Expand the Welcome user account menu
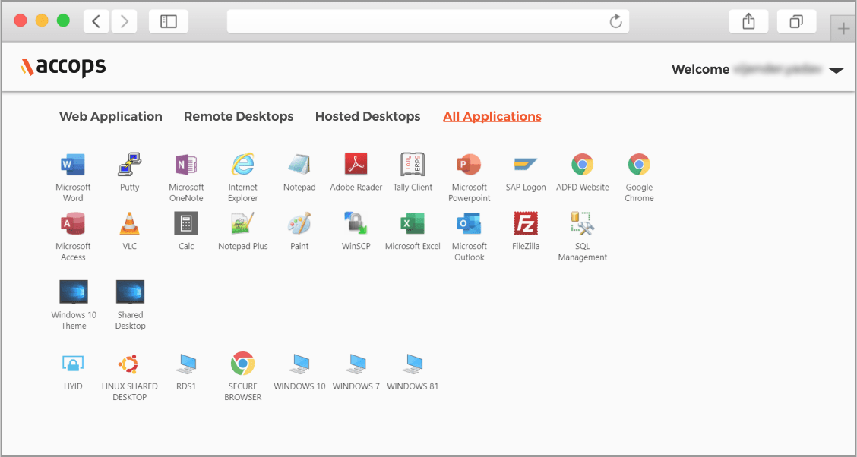The image size is (857, 457). click(836, 70)
